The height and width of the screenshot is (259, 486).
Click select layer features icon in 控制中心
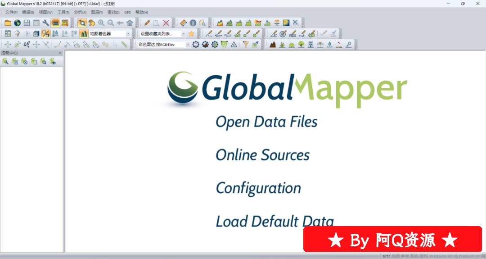[x=34, y=61]
